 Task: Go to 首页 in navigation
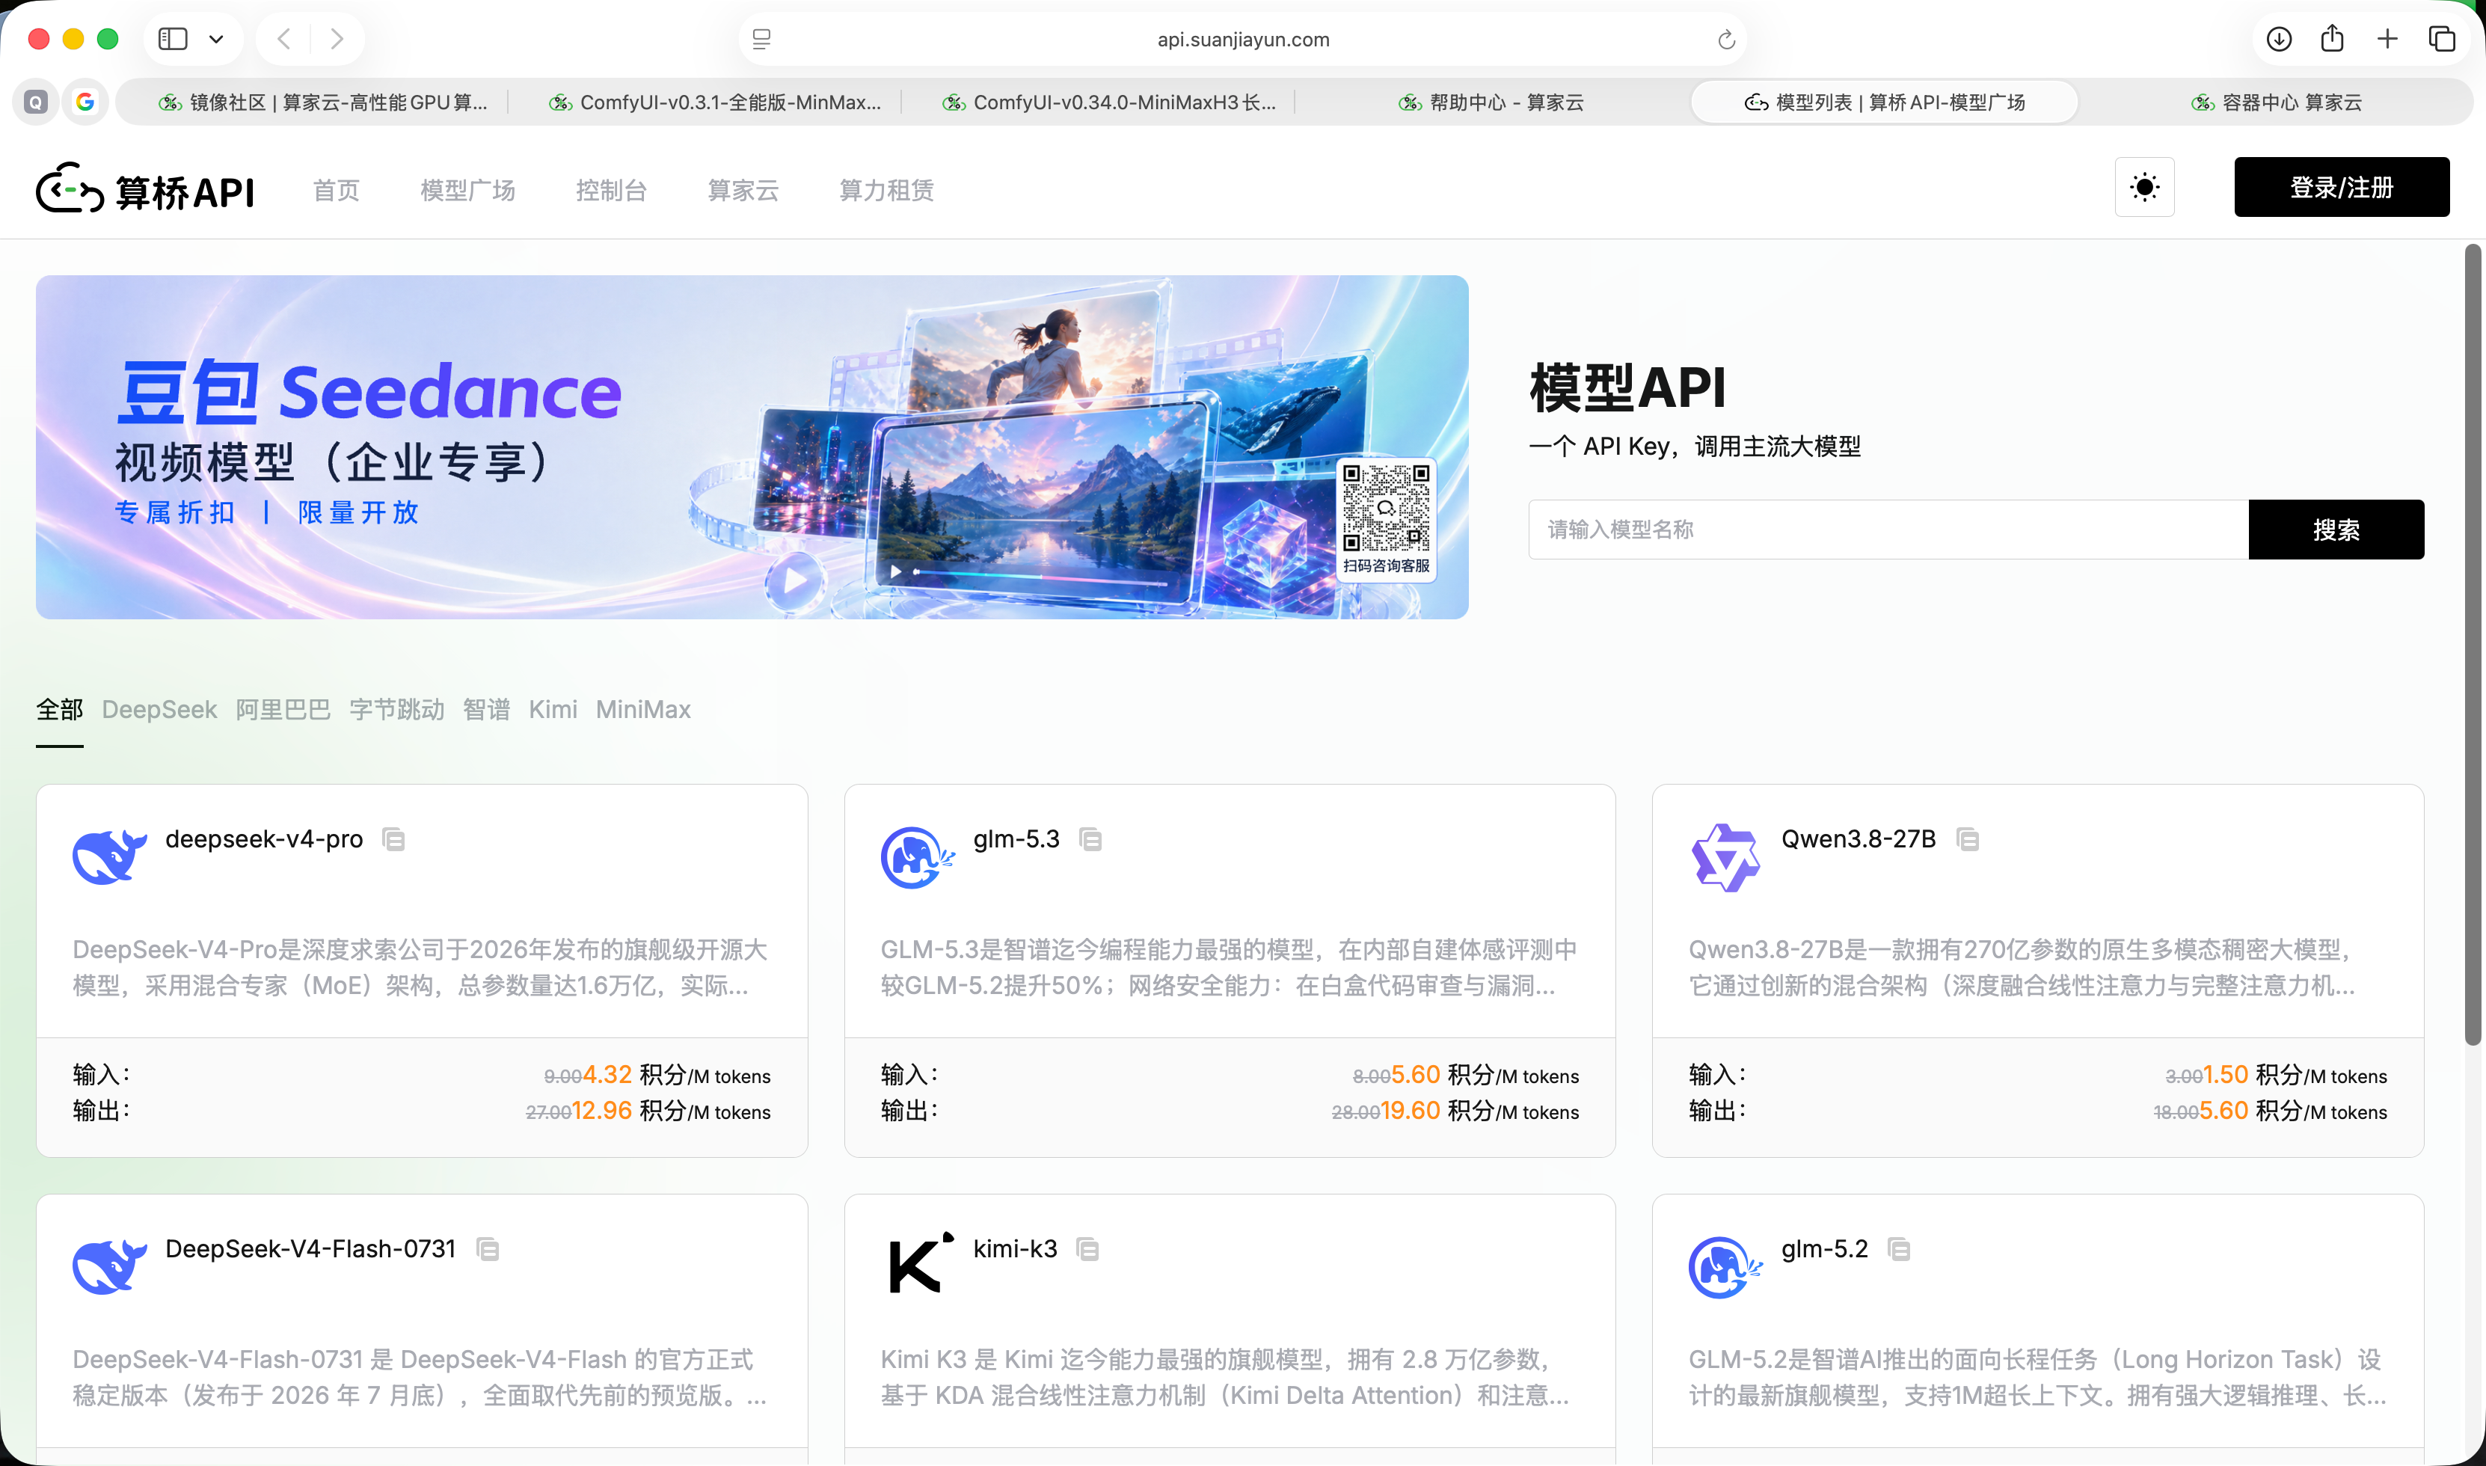coord(336,190)
